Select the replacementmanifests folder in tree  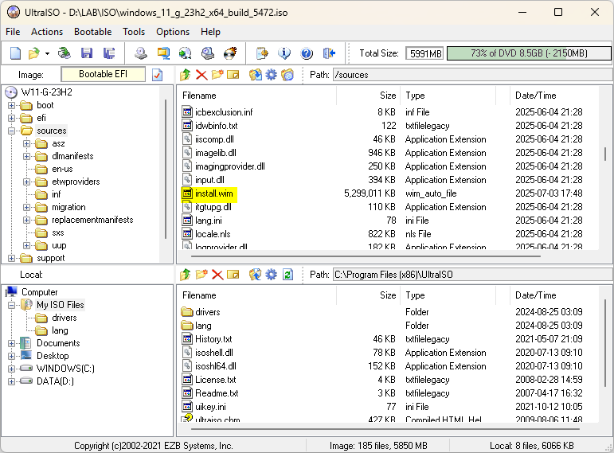pos(92,220)
